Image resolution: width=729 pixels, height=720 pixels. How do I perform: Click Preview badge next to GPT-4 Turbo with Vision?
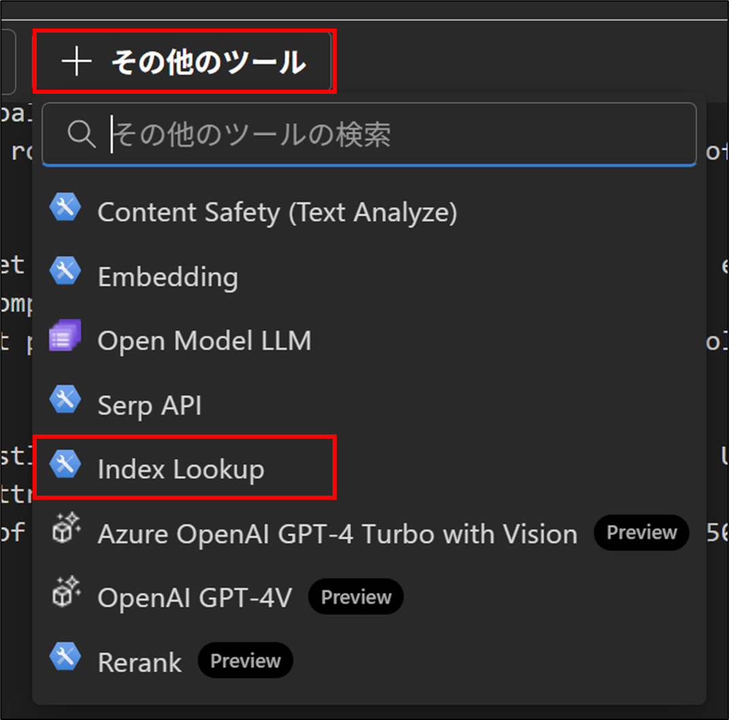click(x=641, y=532)
